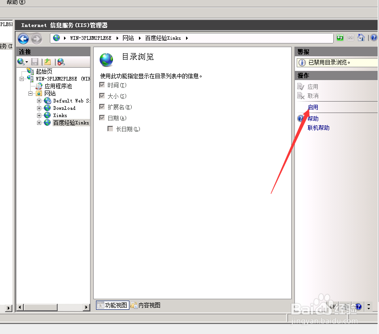This screenshot has width=379, height=334.
Task: Uncheck the 扩展名(E) checkbox
Action: click(102, 107)
